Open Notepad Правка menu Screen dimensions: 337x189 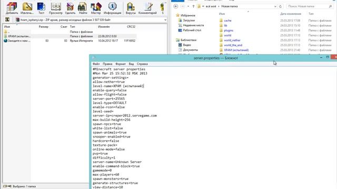[x=107, y=64]
